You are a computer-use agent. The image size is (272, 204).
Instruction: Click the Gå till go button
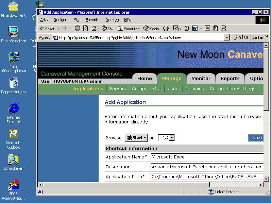241,37
